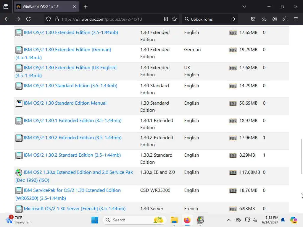Open IBM OS/2 1.30.2 Standard Edition link

pos(72,155)
